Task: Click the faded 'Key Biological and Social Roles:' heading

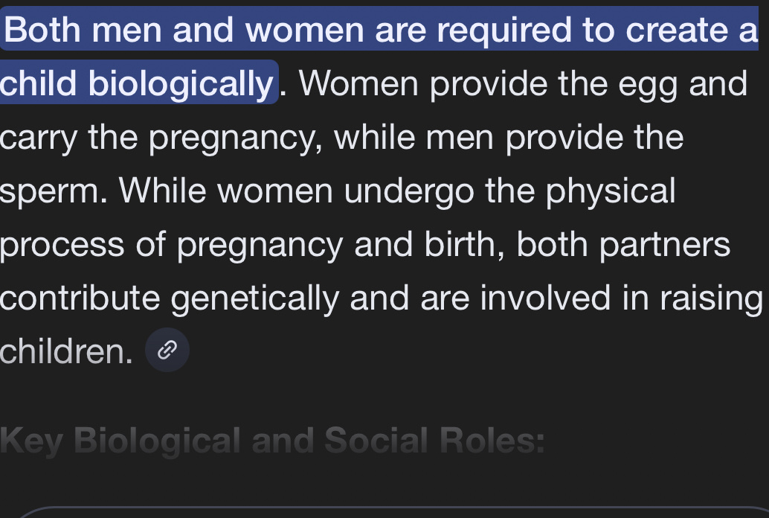Action: click(x=272, y=441)
